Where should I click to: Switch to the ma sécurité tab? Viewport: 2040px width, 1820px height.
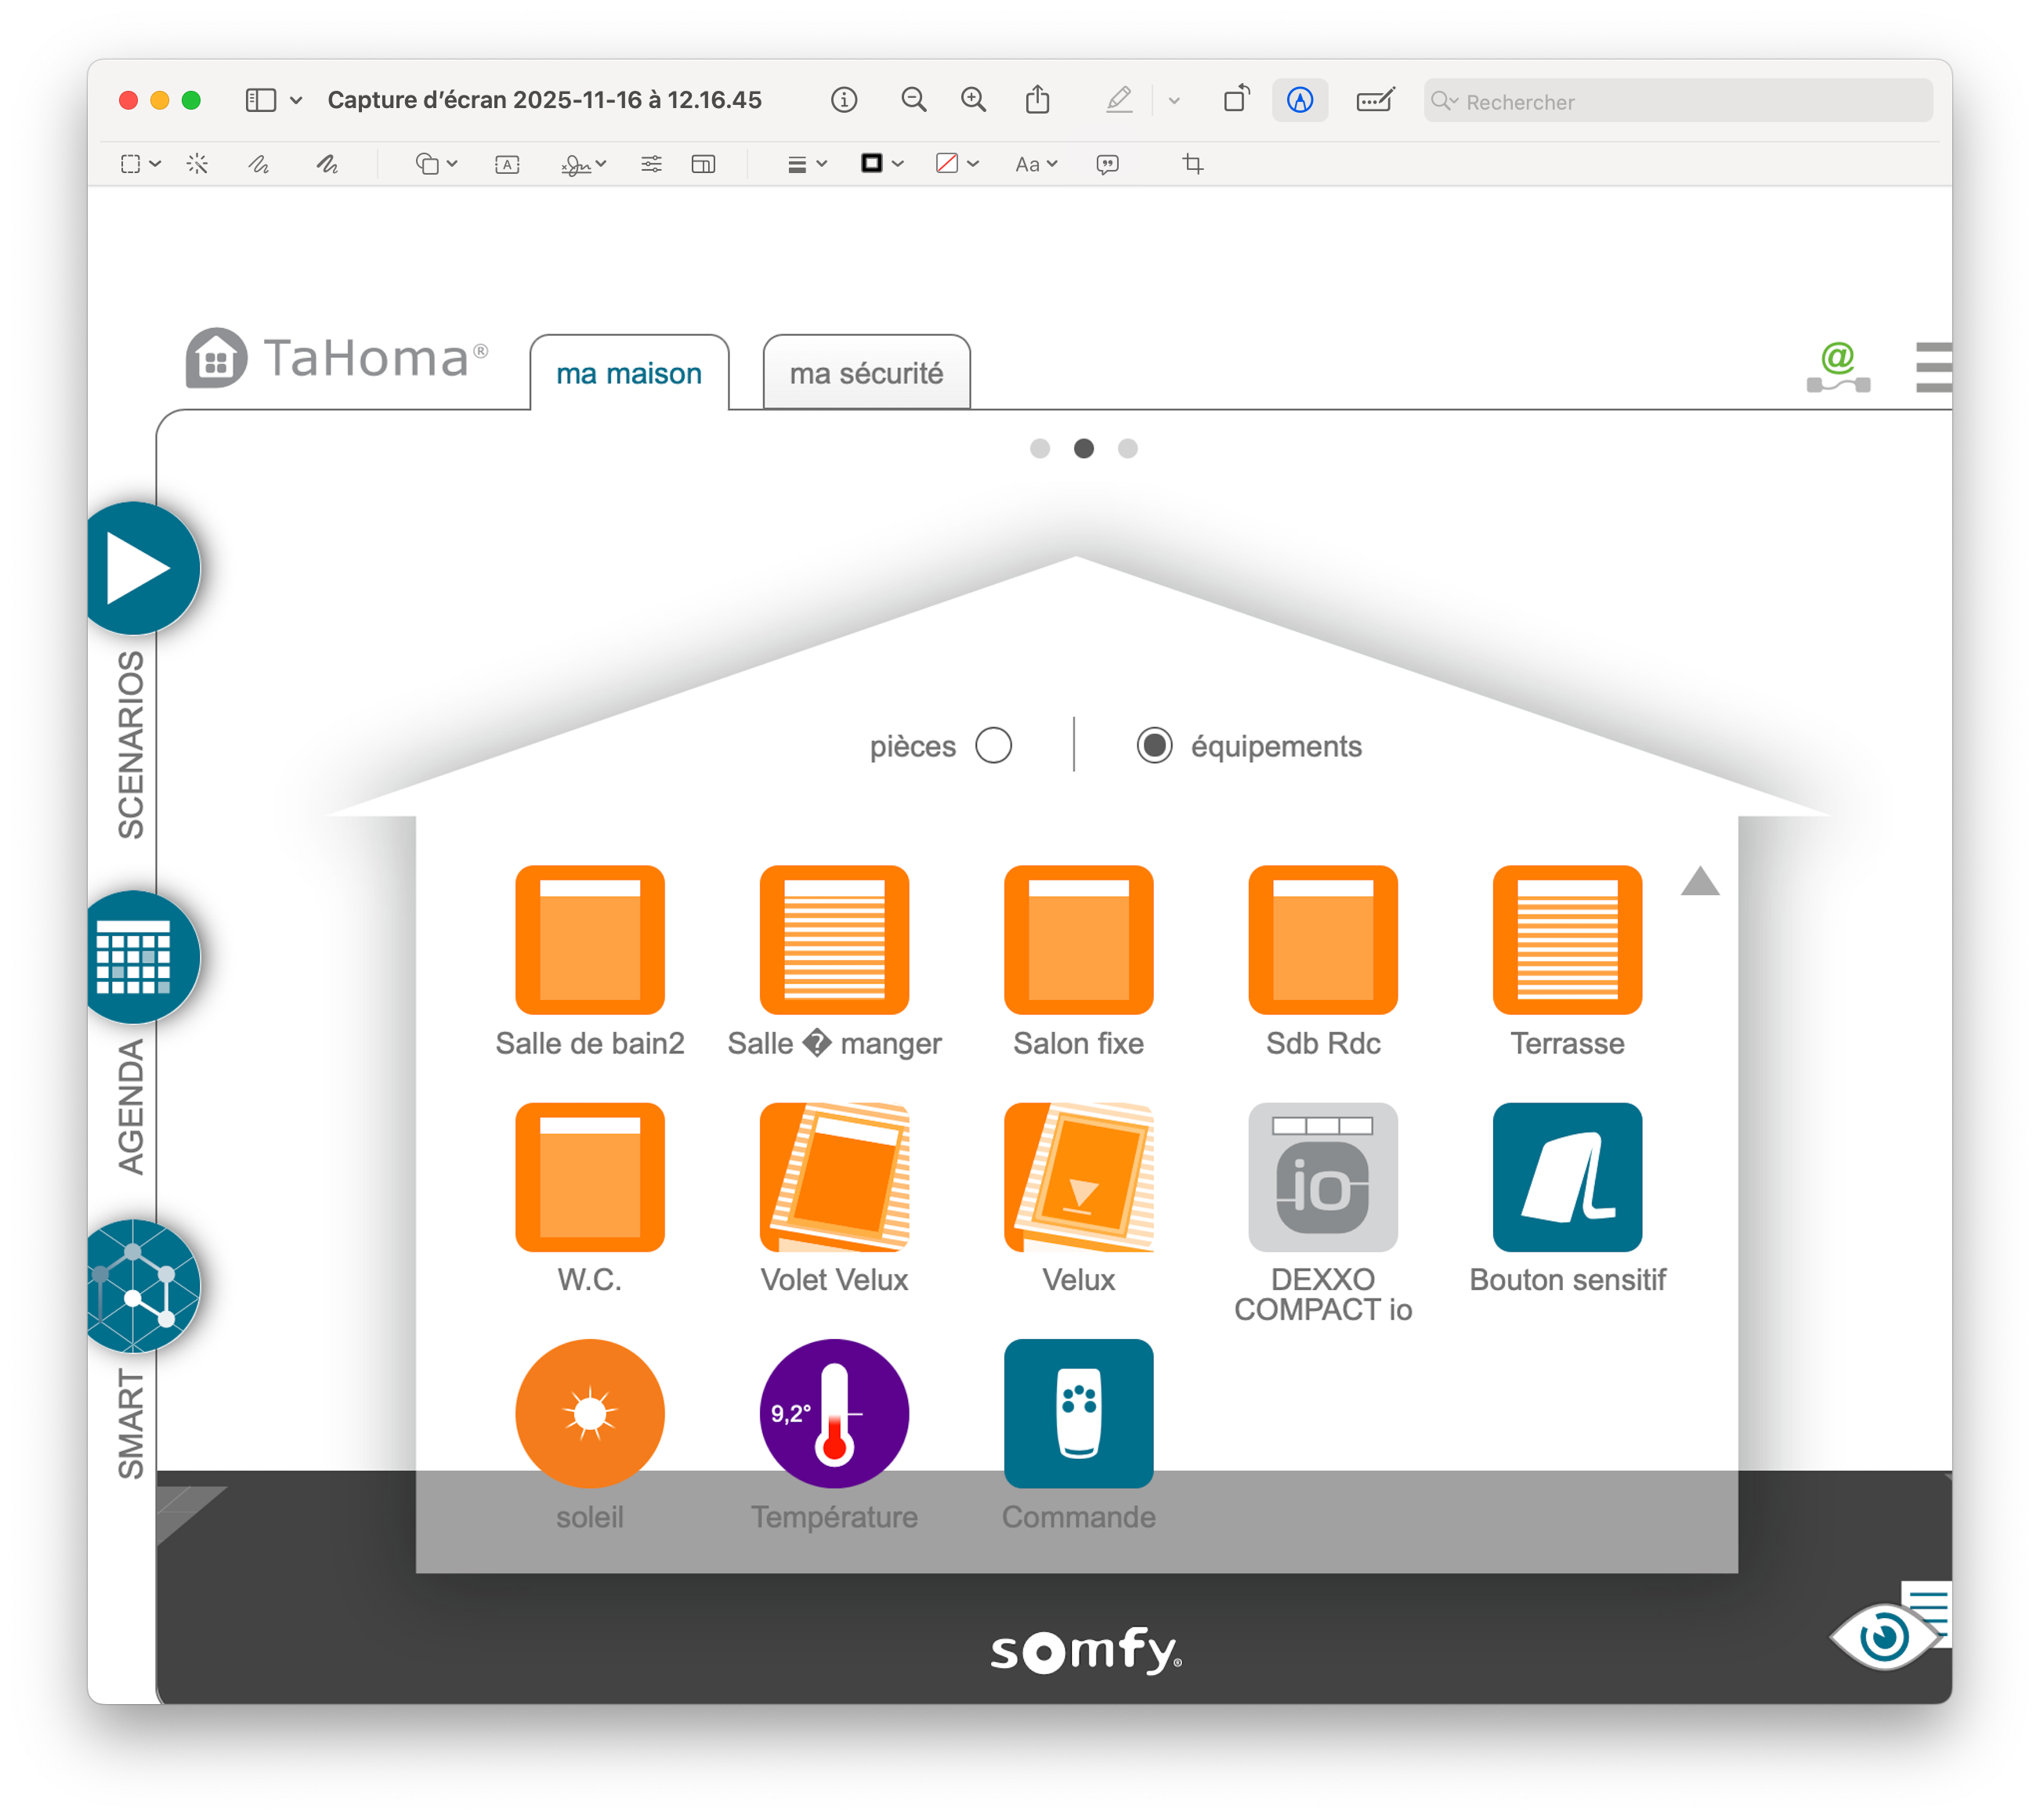pos(866,373)
